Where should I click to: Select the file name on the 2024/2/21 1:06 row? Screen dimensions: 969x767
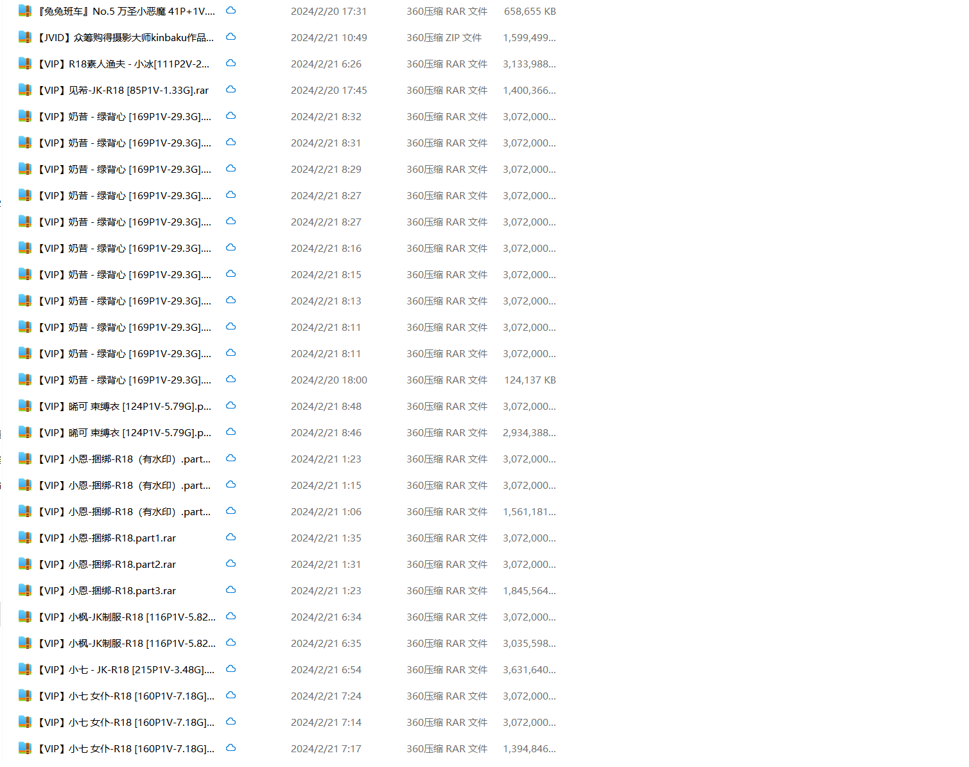coord(125,512)
